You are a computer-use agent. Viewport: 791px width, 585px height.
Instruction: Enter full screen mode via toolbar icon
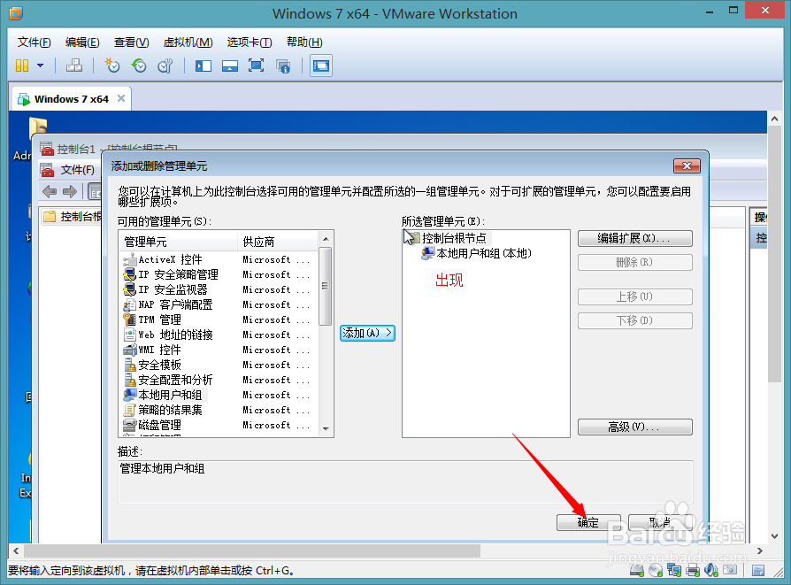[257, 65]
